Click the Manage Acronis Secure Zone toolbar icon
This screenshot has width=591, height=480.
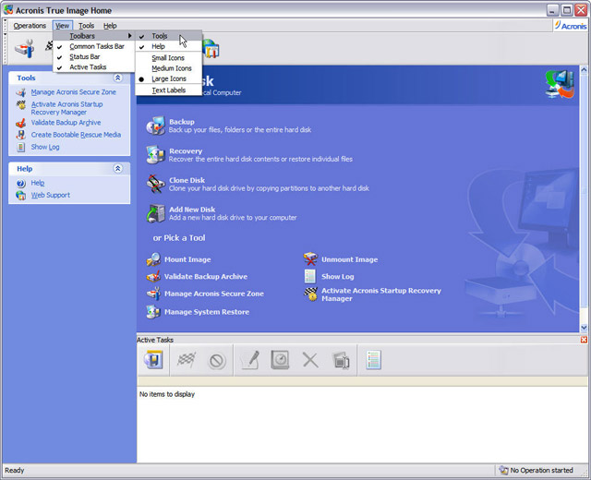(x=25, y=49)
